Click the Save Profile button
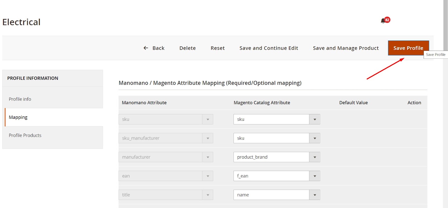 tap(408, 48)
